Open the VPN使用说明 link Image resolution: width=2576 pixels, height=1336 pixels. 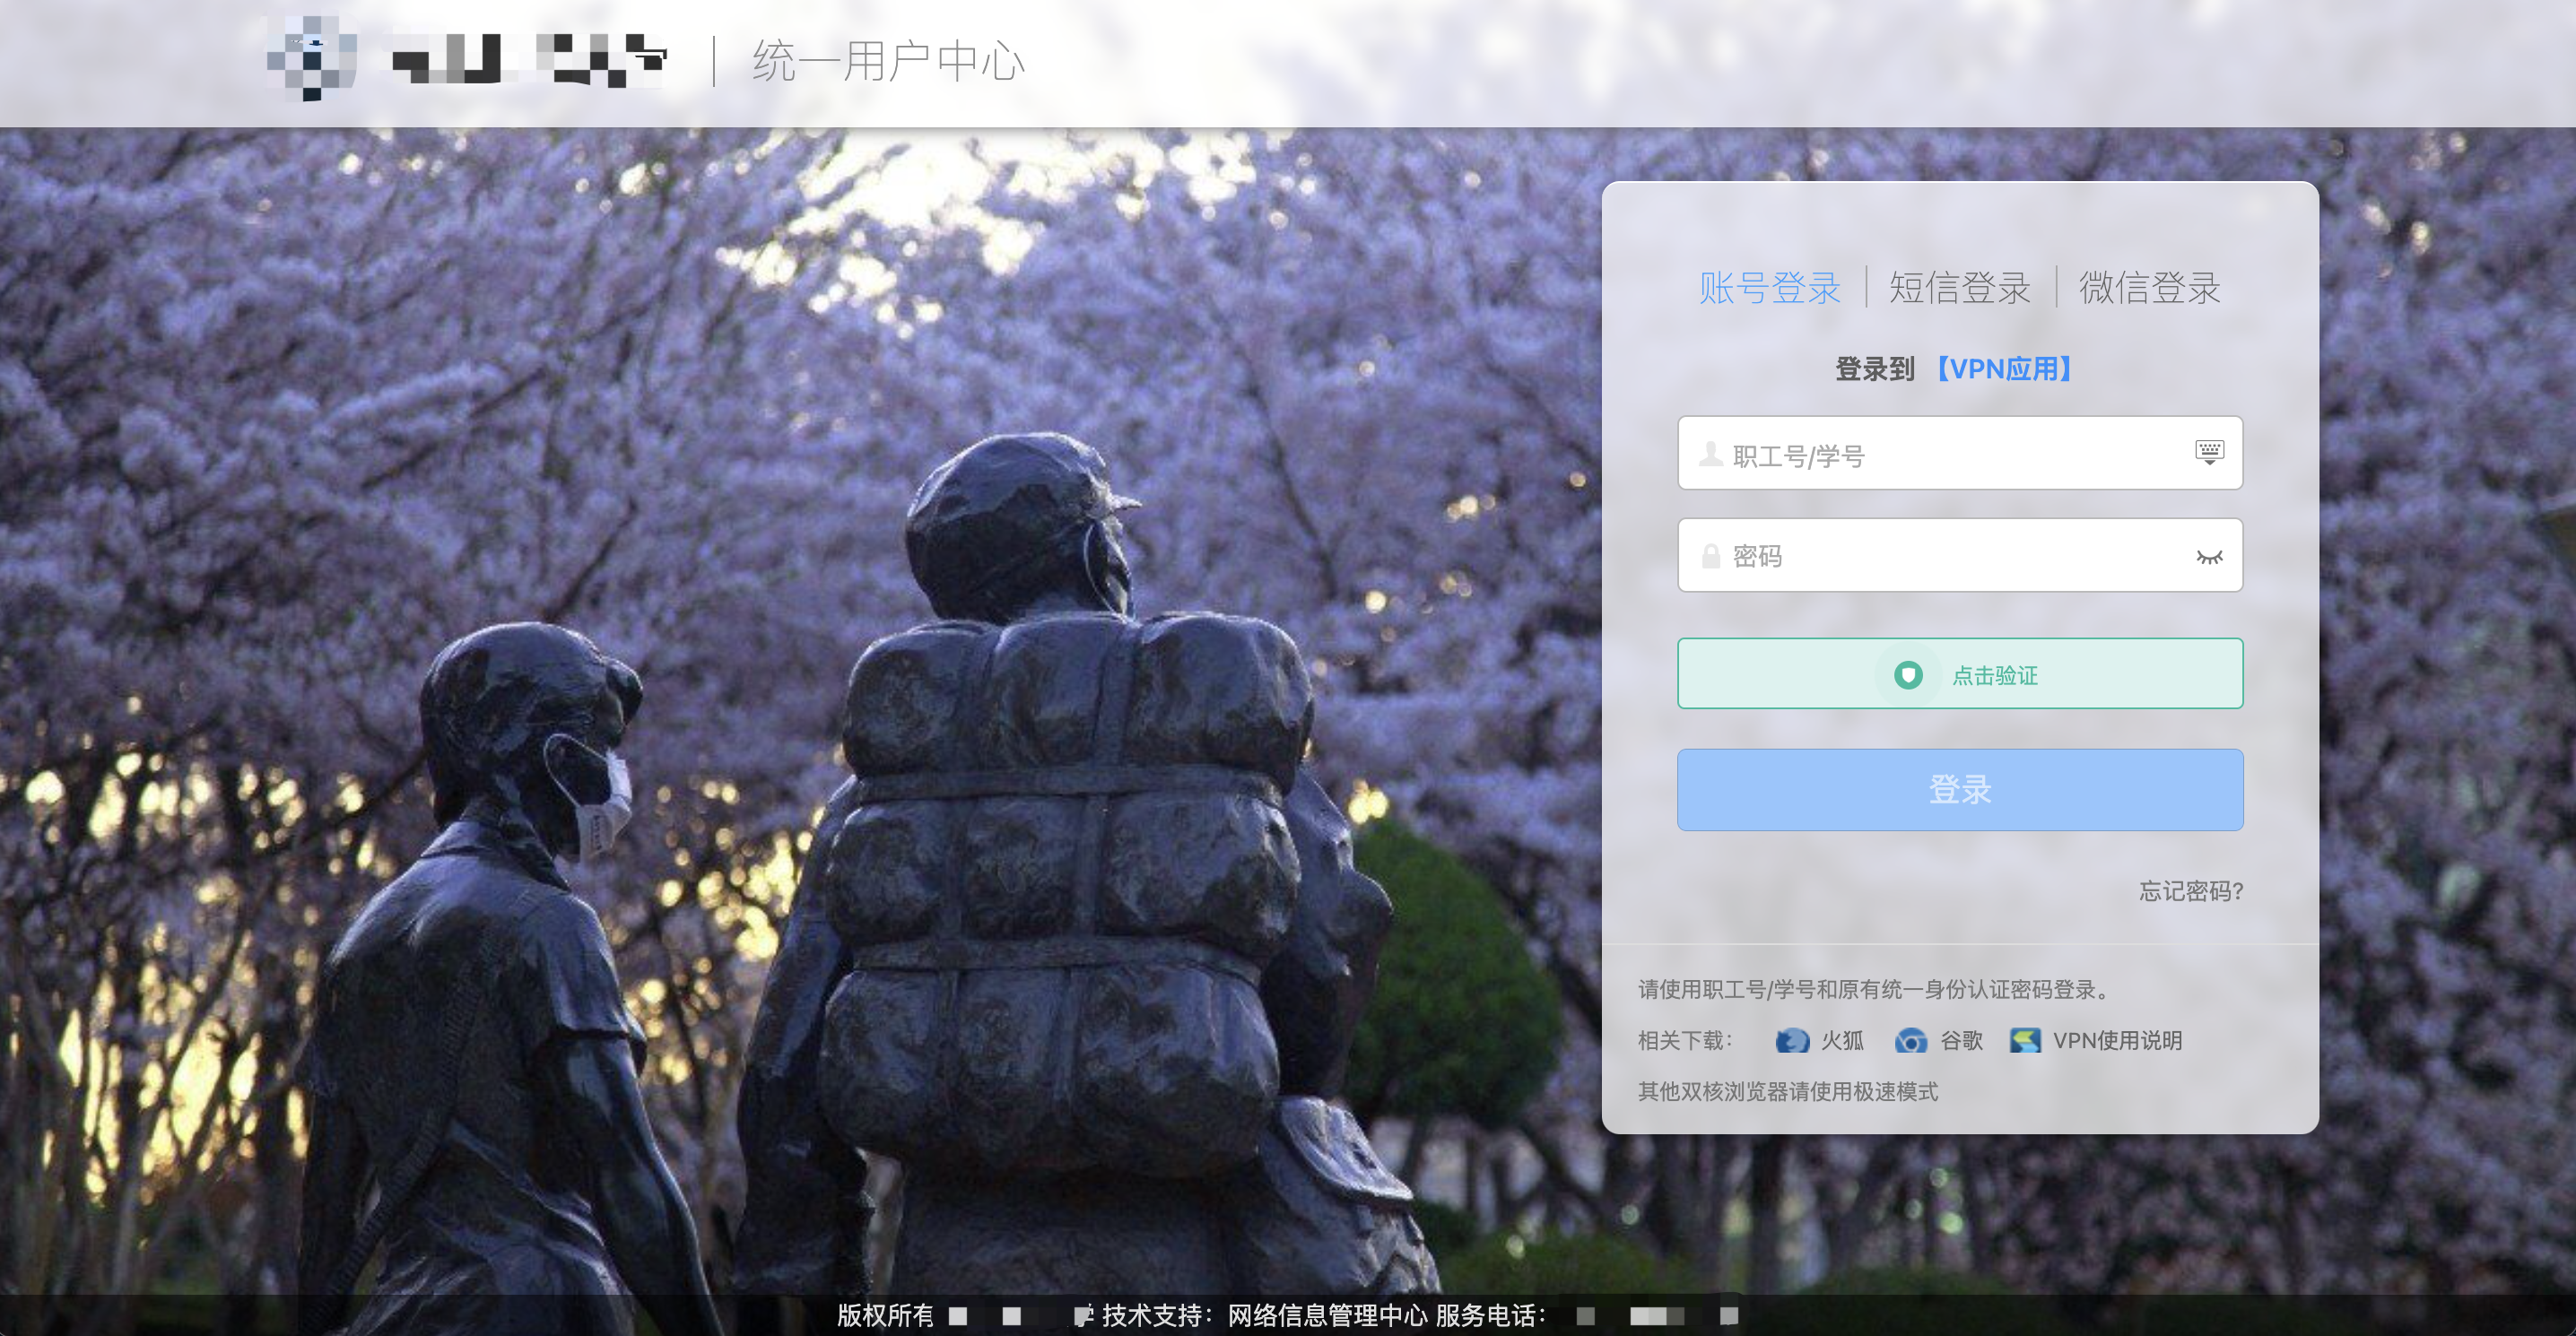pyautogui.click(x=2117, y=1041)
